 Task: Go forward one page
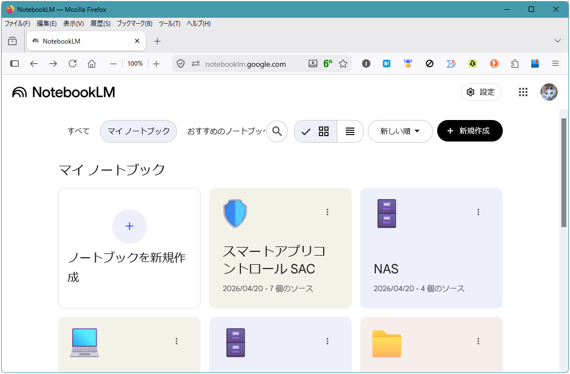[x=53, y=63]
